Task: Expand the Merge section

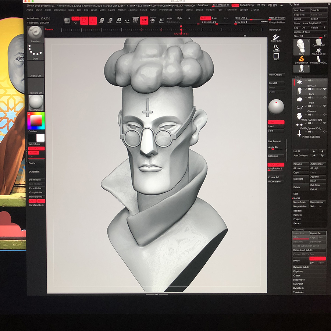Action: coord(296,198)
